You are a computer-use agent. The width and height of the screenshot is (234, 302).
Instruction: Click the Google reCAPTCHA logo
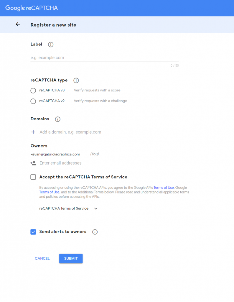(31, 8)
